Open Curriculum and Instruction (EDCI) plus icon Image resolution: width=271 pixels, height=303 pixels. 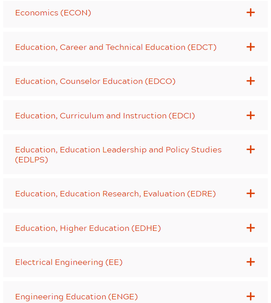pos(251,115)
